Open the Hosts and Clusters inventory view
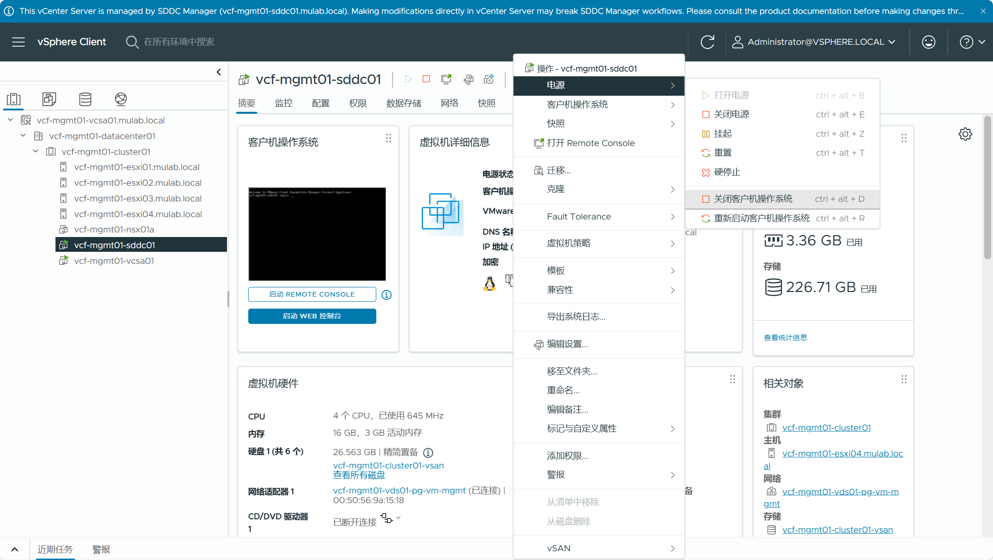Viewport: 993px width, 560px height. pyautogui.click(x=13, y=99)
